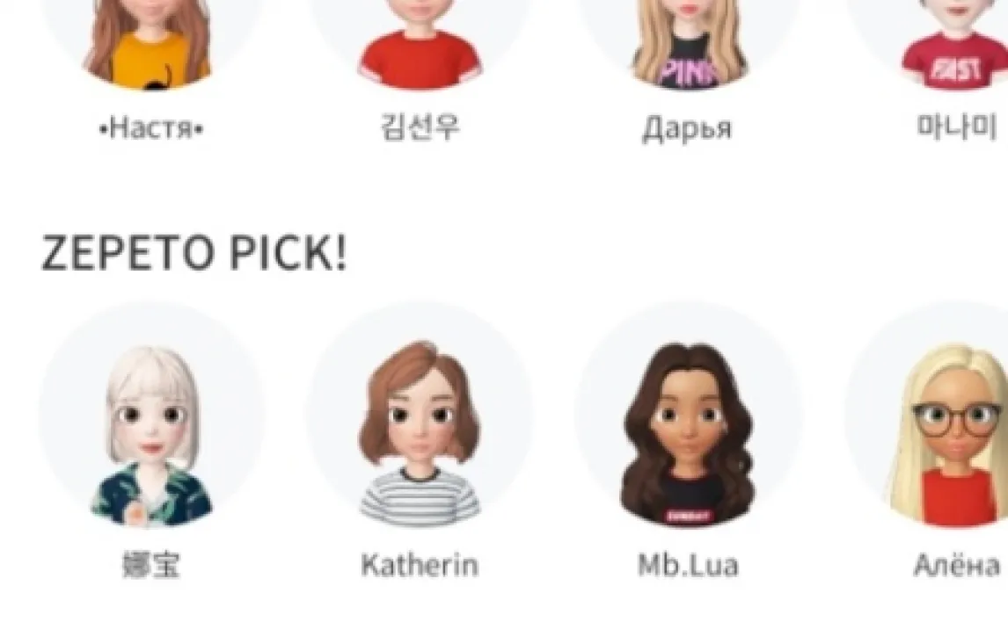Tap the Mb.Lua name label
Screen dimensions: 1008x629
688,565
